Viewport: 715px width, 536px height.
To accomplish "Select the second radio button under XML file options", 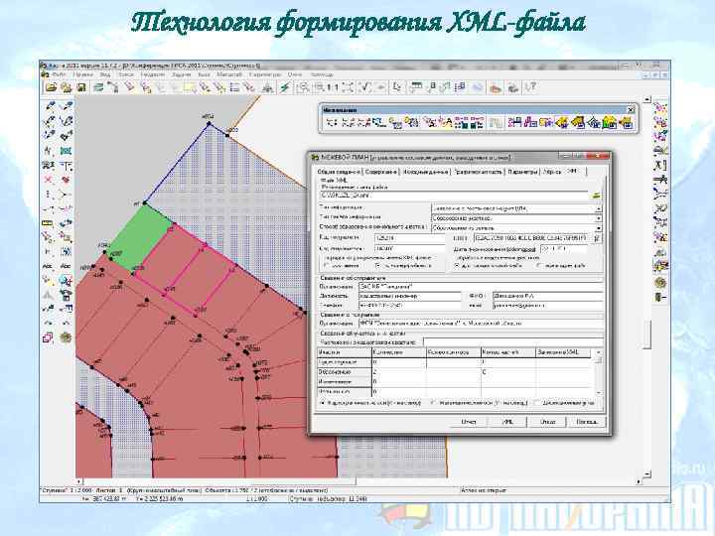I will point(377,265).
